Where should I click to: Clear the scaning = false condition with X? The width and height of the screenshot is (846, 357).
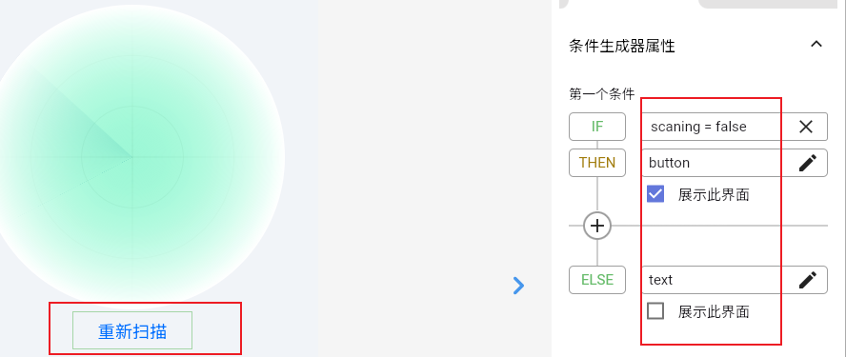(806, 127)
